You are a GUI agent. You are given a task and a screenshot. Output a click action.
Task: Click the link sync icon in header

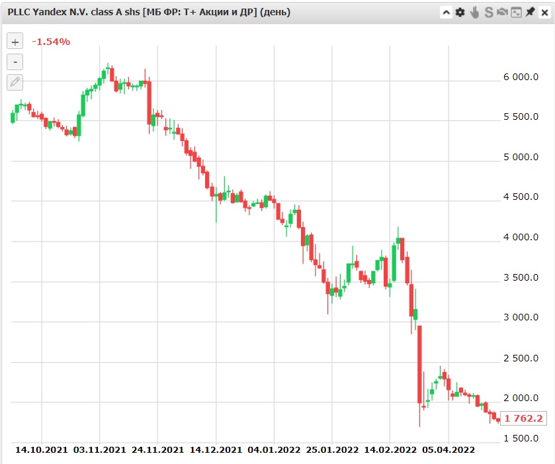502,13
